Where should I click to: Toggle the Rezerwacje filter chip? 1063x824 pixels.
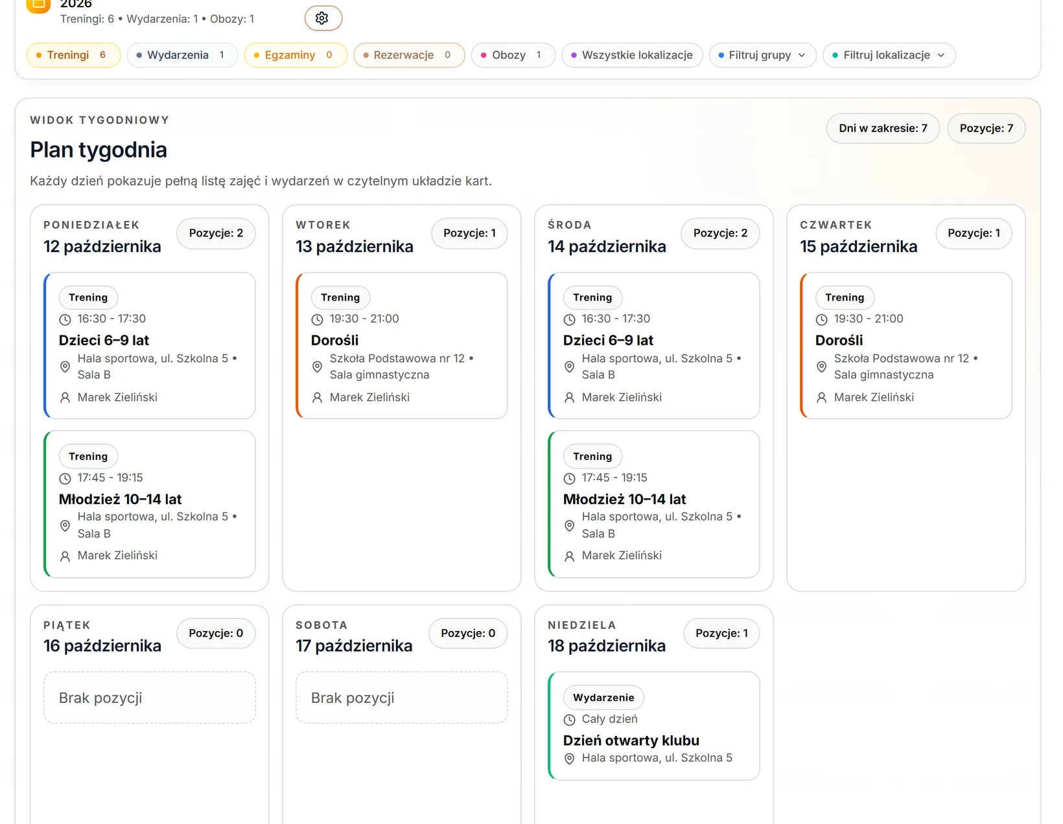[409, 55]
